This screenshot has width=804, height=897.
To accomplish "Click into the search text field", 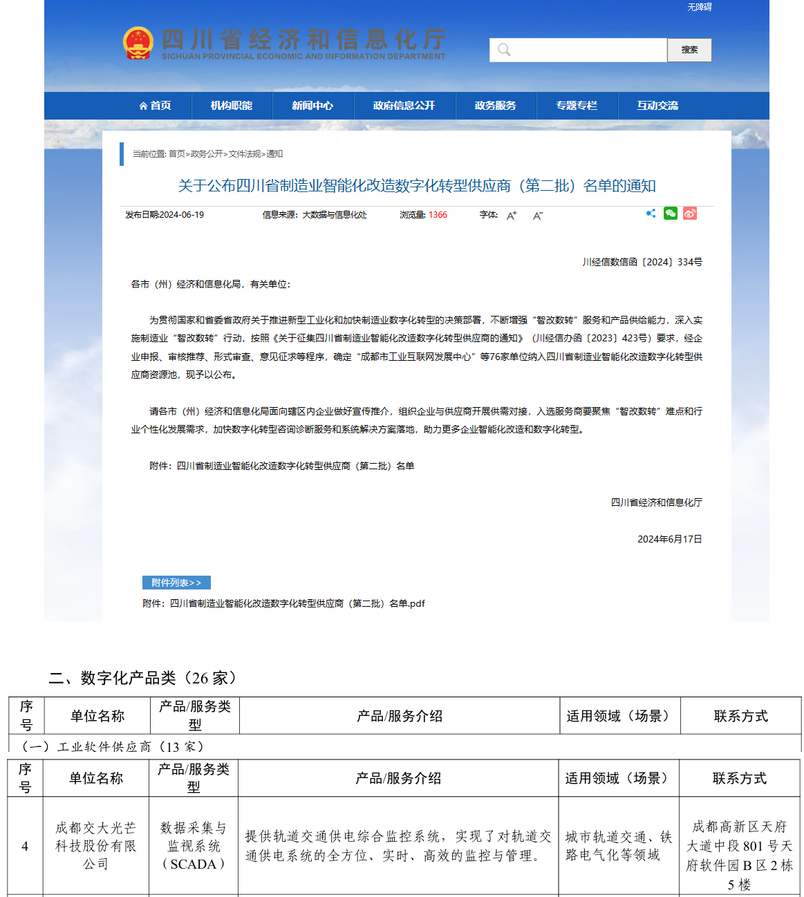I will pyautogui.click(x=588, y=50).
